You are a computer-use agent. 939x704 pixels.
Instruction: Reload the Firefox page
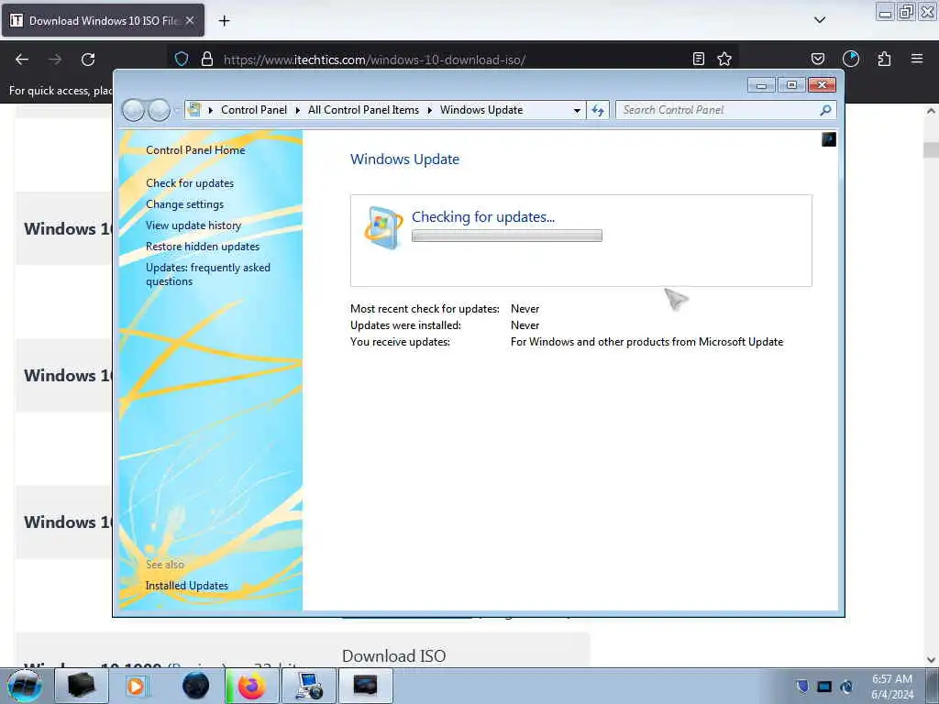(88, 60)
